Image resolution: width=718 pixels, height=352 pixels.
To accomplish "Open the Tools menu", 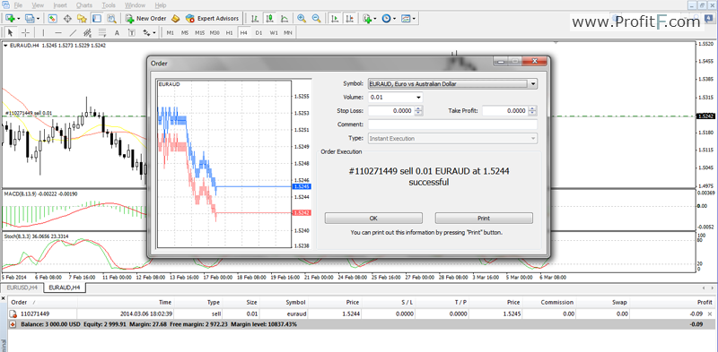I will pyautogui.click(x=109, y=5).
